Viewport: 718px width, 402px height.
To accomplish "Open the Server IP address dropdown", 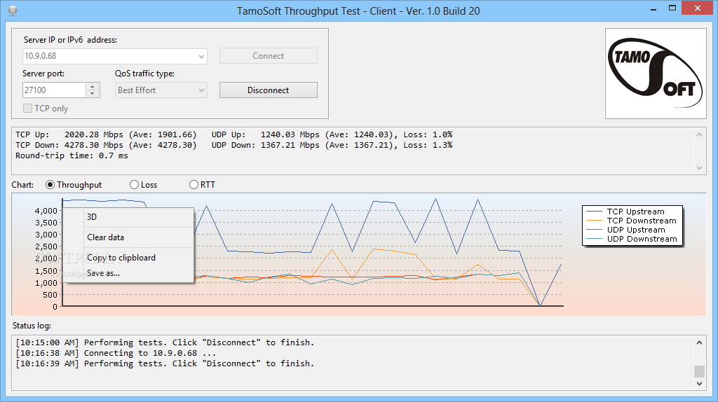I will tap(201, 56).
